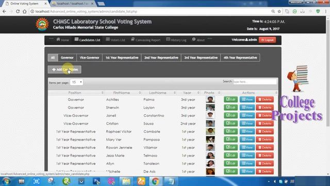Open History Log from the navbar
This screenshot has width=330, height=186.
(176, 40)
